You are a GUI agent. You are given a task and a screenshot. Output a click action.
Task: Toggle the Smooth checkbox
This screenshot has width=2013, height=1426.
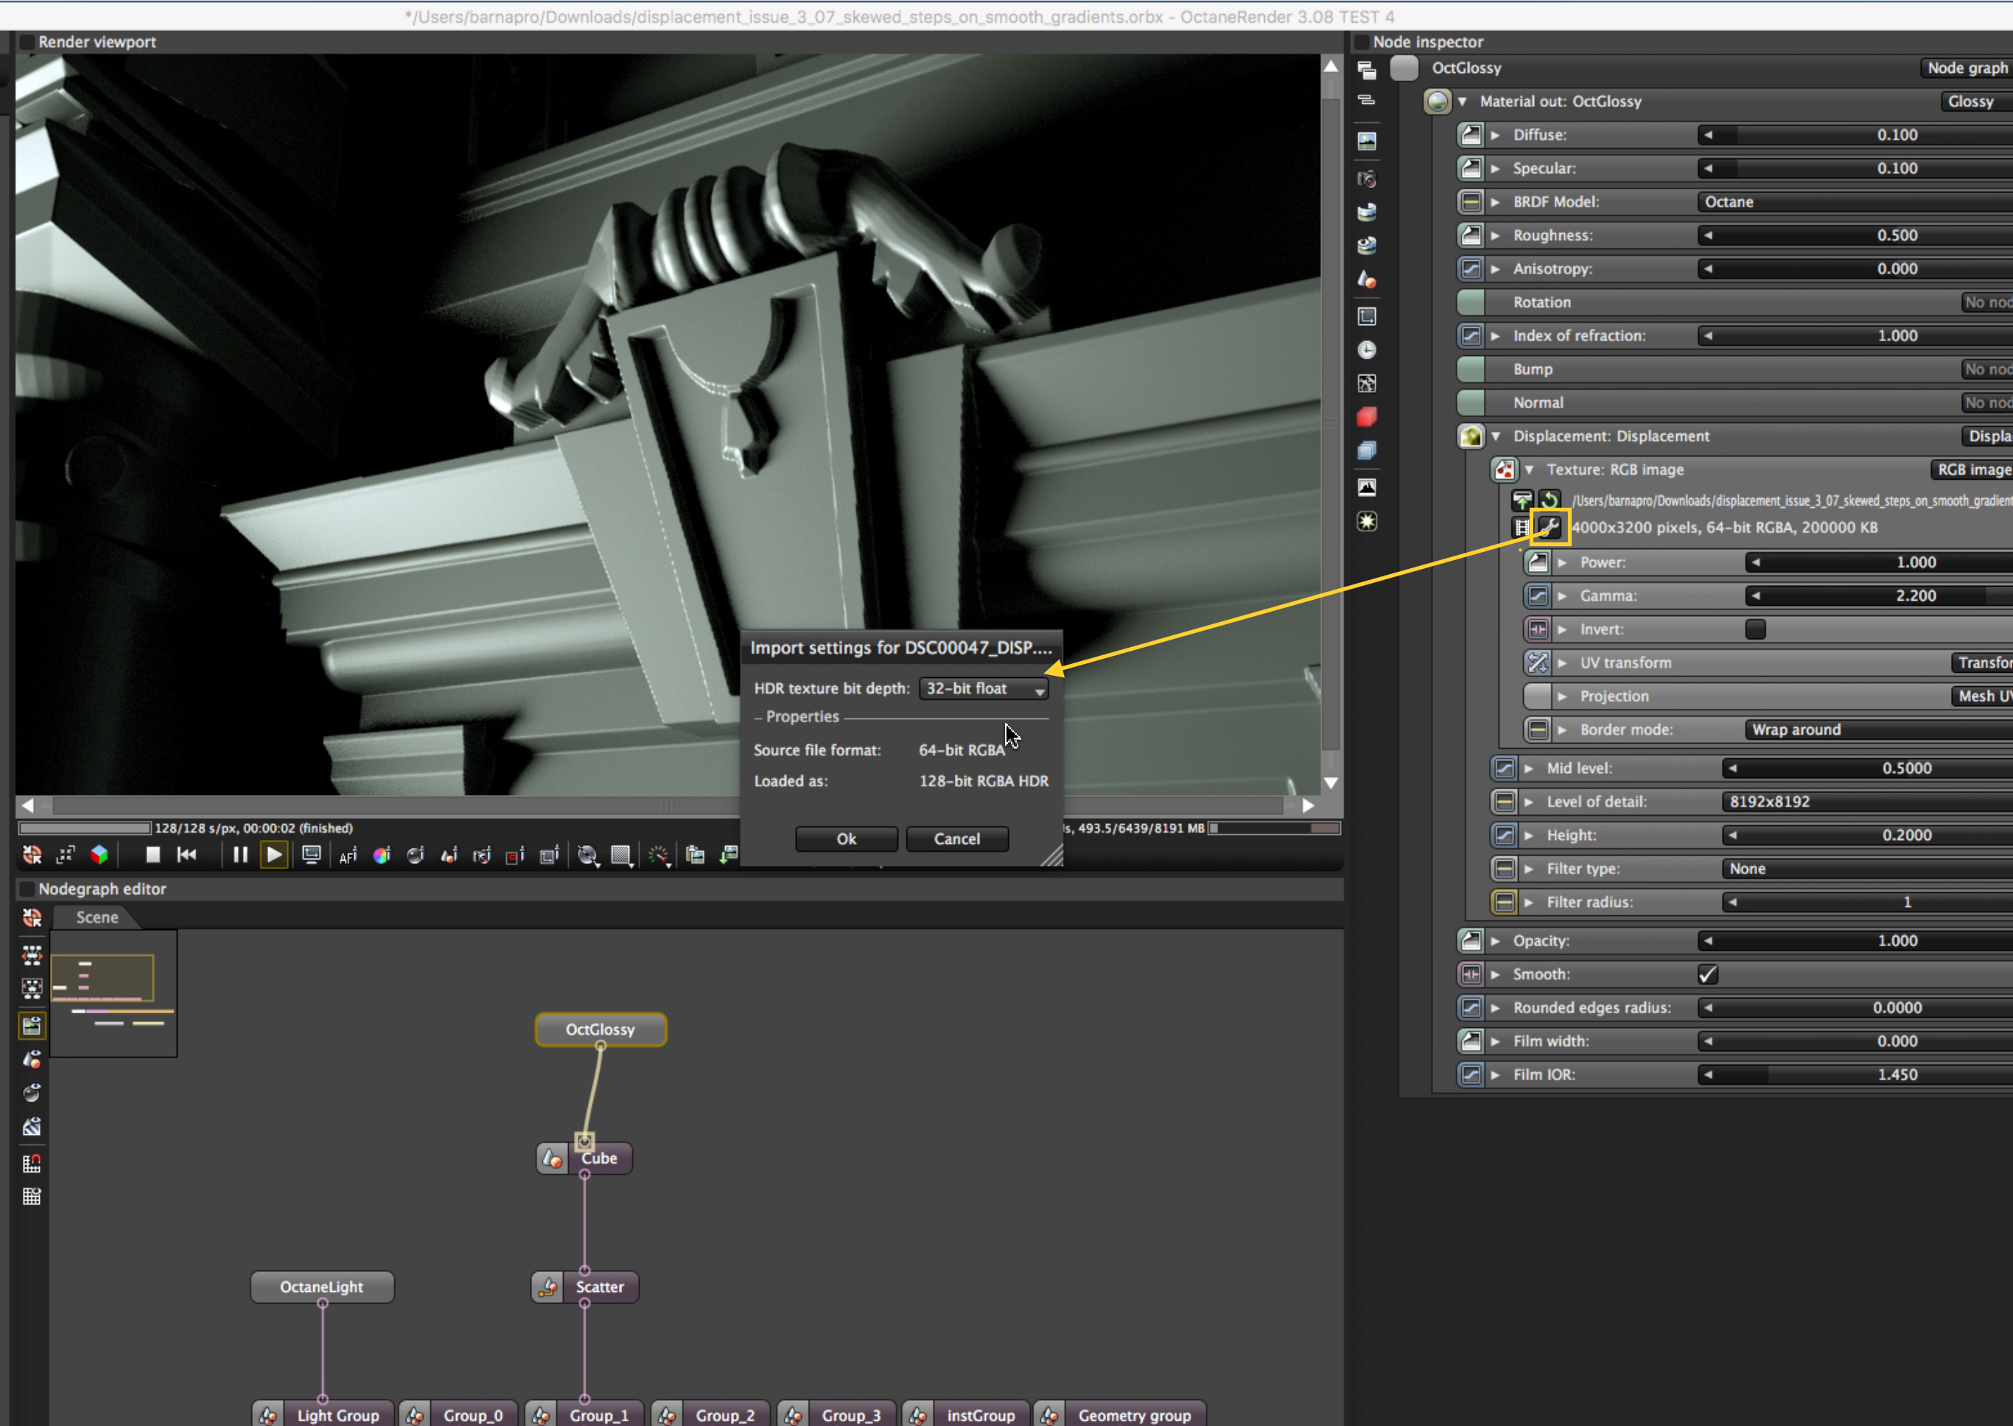point(1707,975)
